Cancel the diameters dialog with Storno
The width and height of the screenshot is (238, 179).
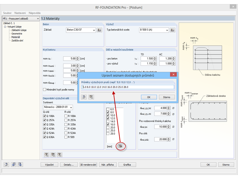point(167,97)
